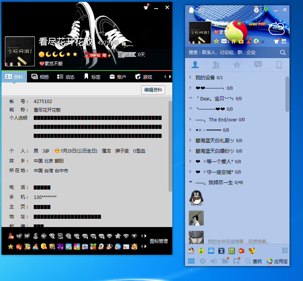Open the dark blue Z app icon
The image size is (303, 281).
point(221,251)
